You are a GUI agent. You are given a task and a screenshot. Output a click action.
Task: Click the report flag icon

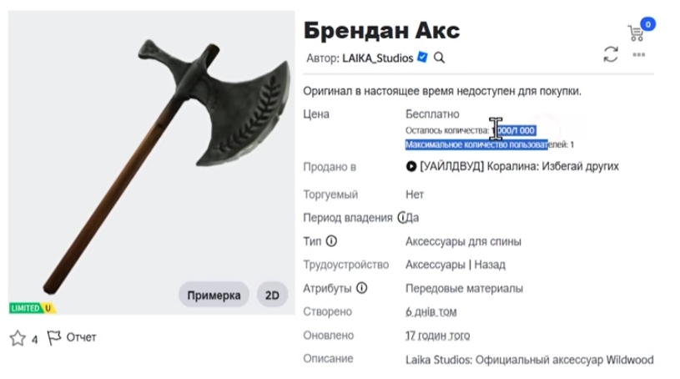pos(53,337)
